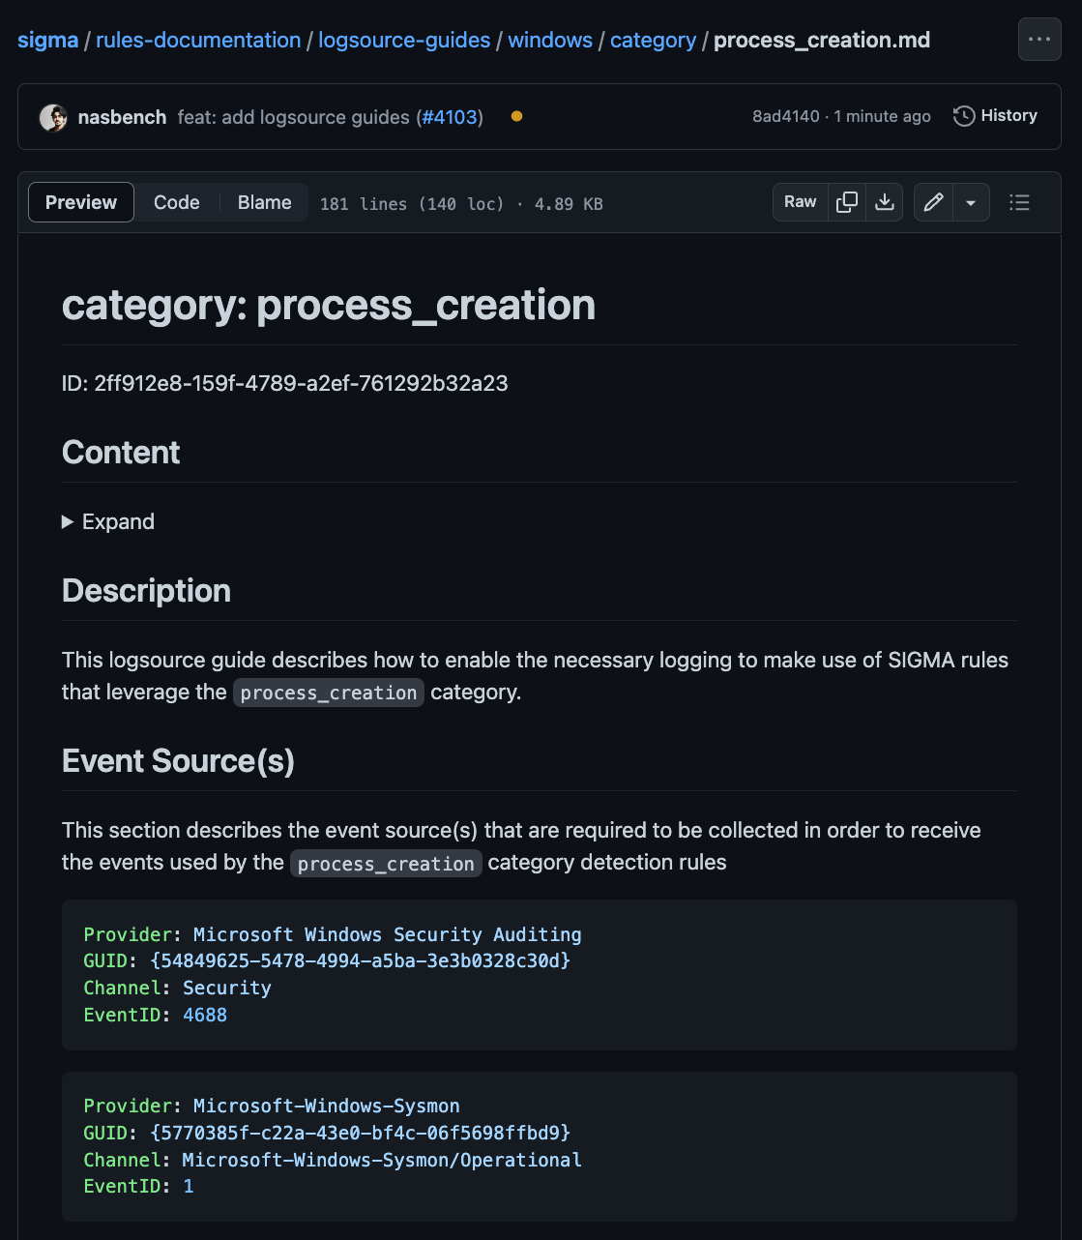Open the nasbench author profile
The image size is (1082, 1240).
(122, 117)
